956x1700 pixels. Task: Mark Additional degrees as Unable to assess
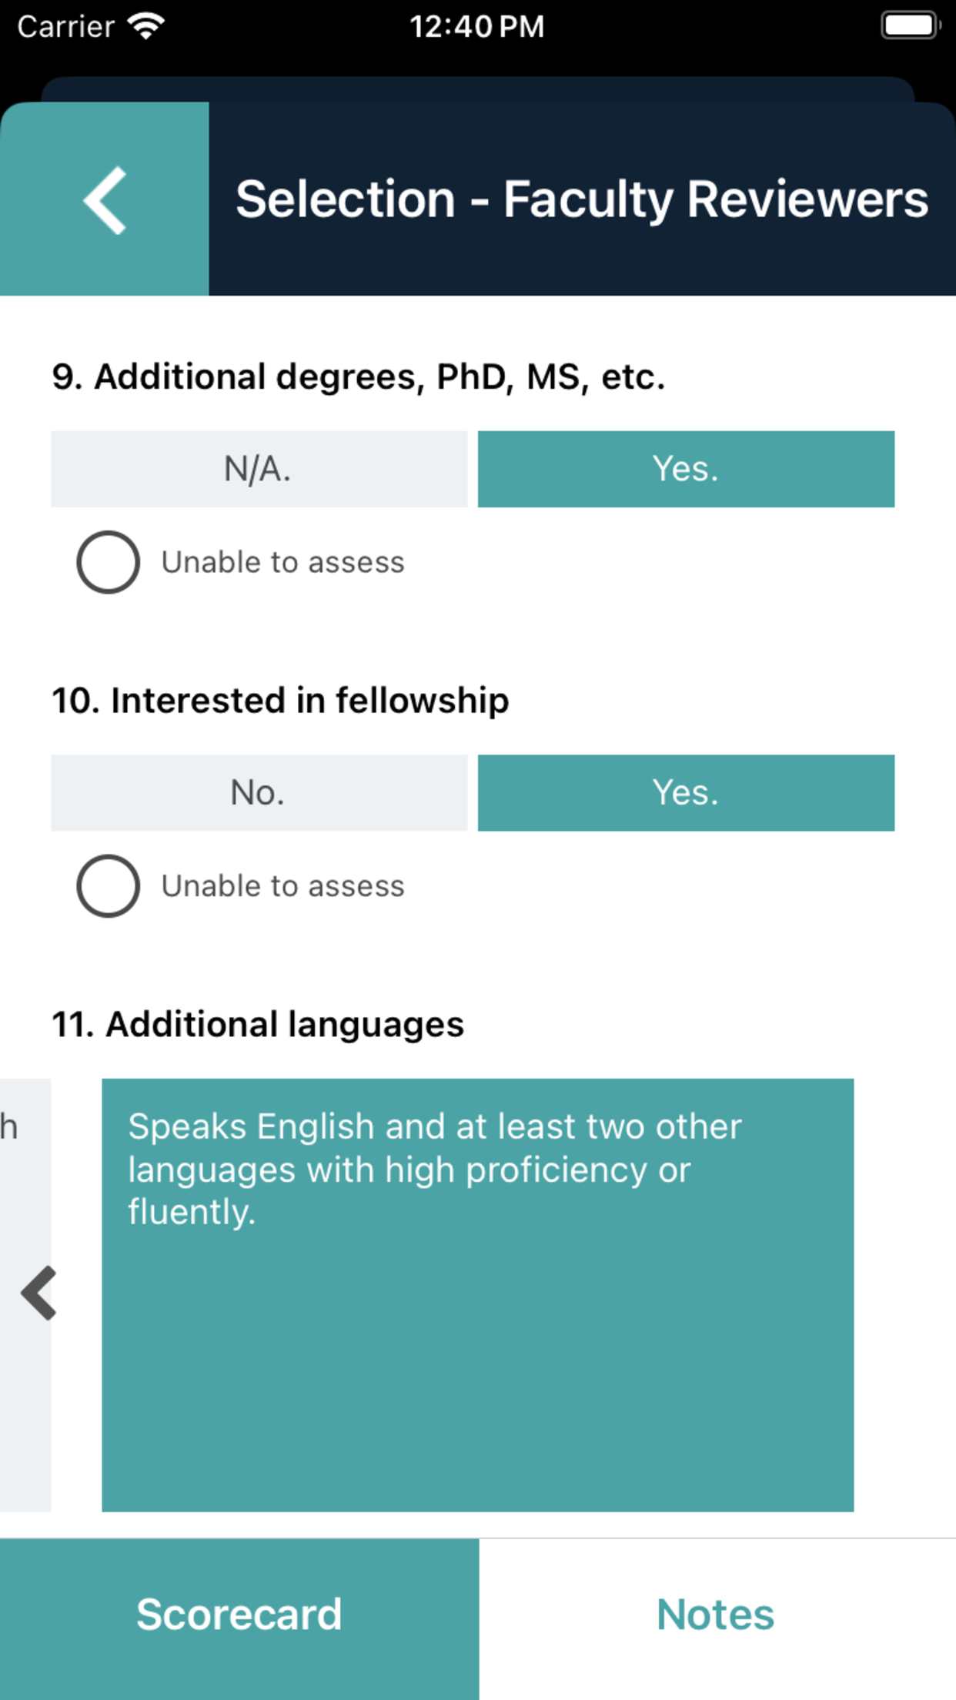tap(109, 562)
